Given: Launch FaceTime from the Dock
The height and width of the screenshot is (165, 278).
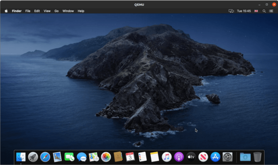Looking at the screenshot, I should point(69,157).
